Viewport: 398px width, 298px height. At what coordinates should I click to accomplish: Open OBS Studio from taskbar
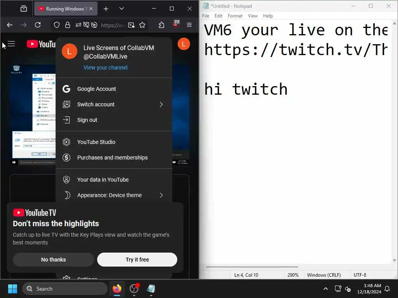click(134, 289)
